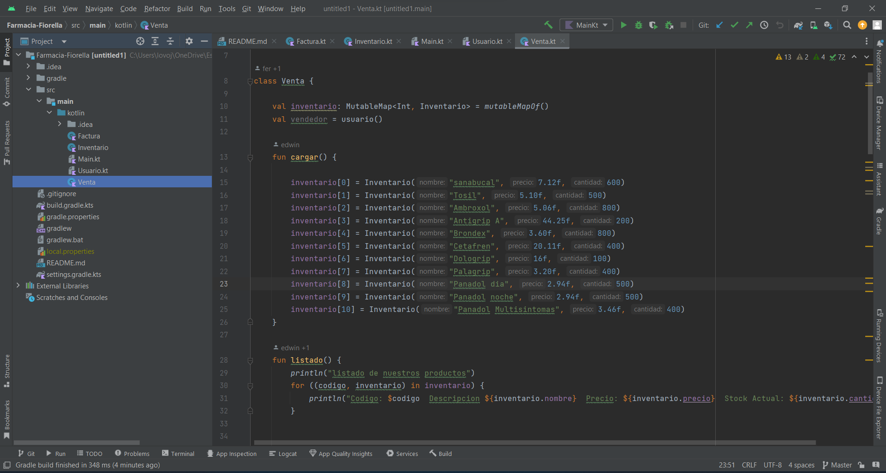The width and height of the screenshot is (886, 473).
Task: Open Search Everywhere magnifier
Action: point(847,25)
